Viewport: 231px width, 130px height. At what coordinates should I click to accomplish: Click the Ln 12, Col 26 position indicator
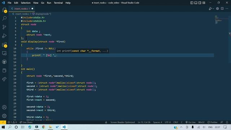click(x=144, y=122)
